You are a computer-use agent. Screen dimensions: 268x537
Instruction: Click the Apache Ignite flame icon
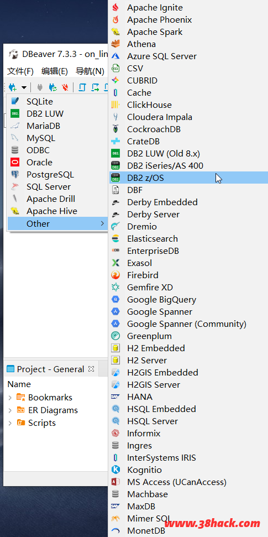115,8
